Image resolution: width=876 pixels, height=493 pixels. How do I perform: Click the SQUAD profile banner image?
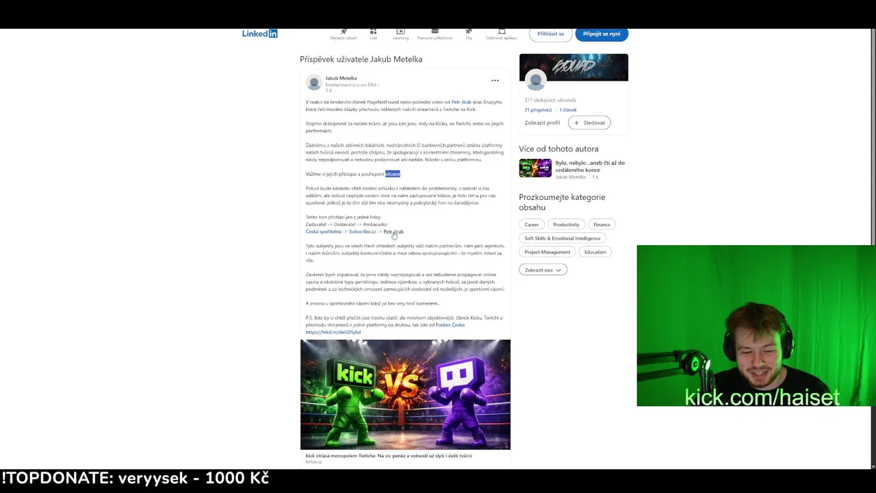574,67
